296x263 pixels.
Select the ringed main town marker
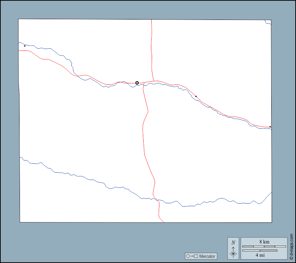click(137, 83)
